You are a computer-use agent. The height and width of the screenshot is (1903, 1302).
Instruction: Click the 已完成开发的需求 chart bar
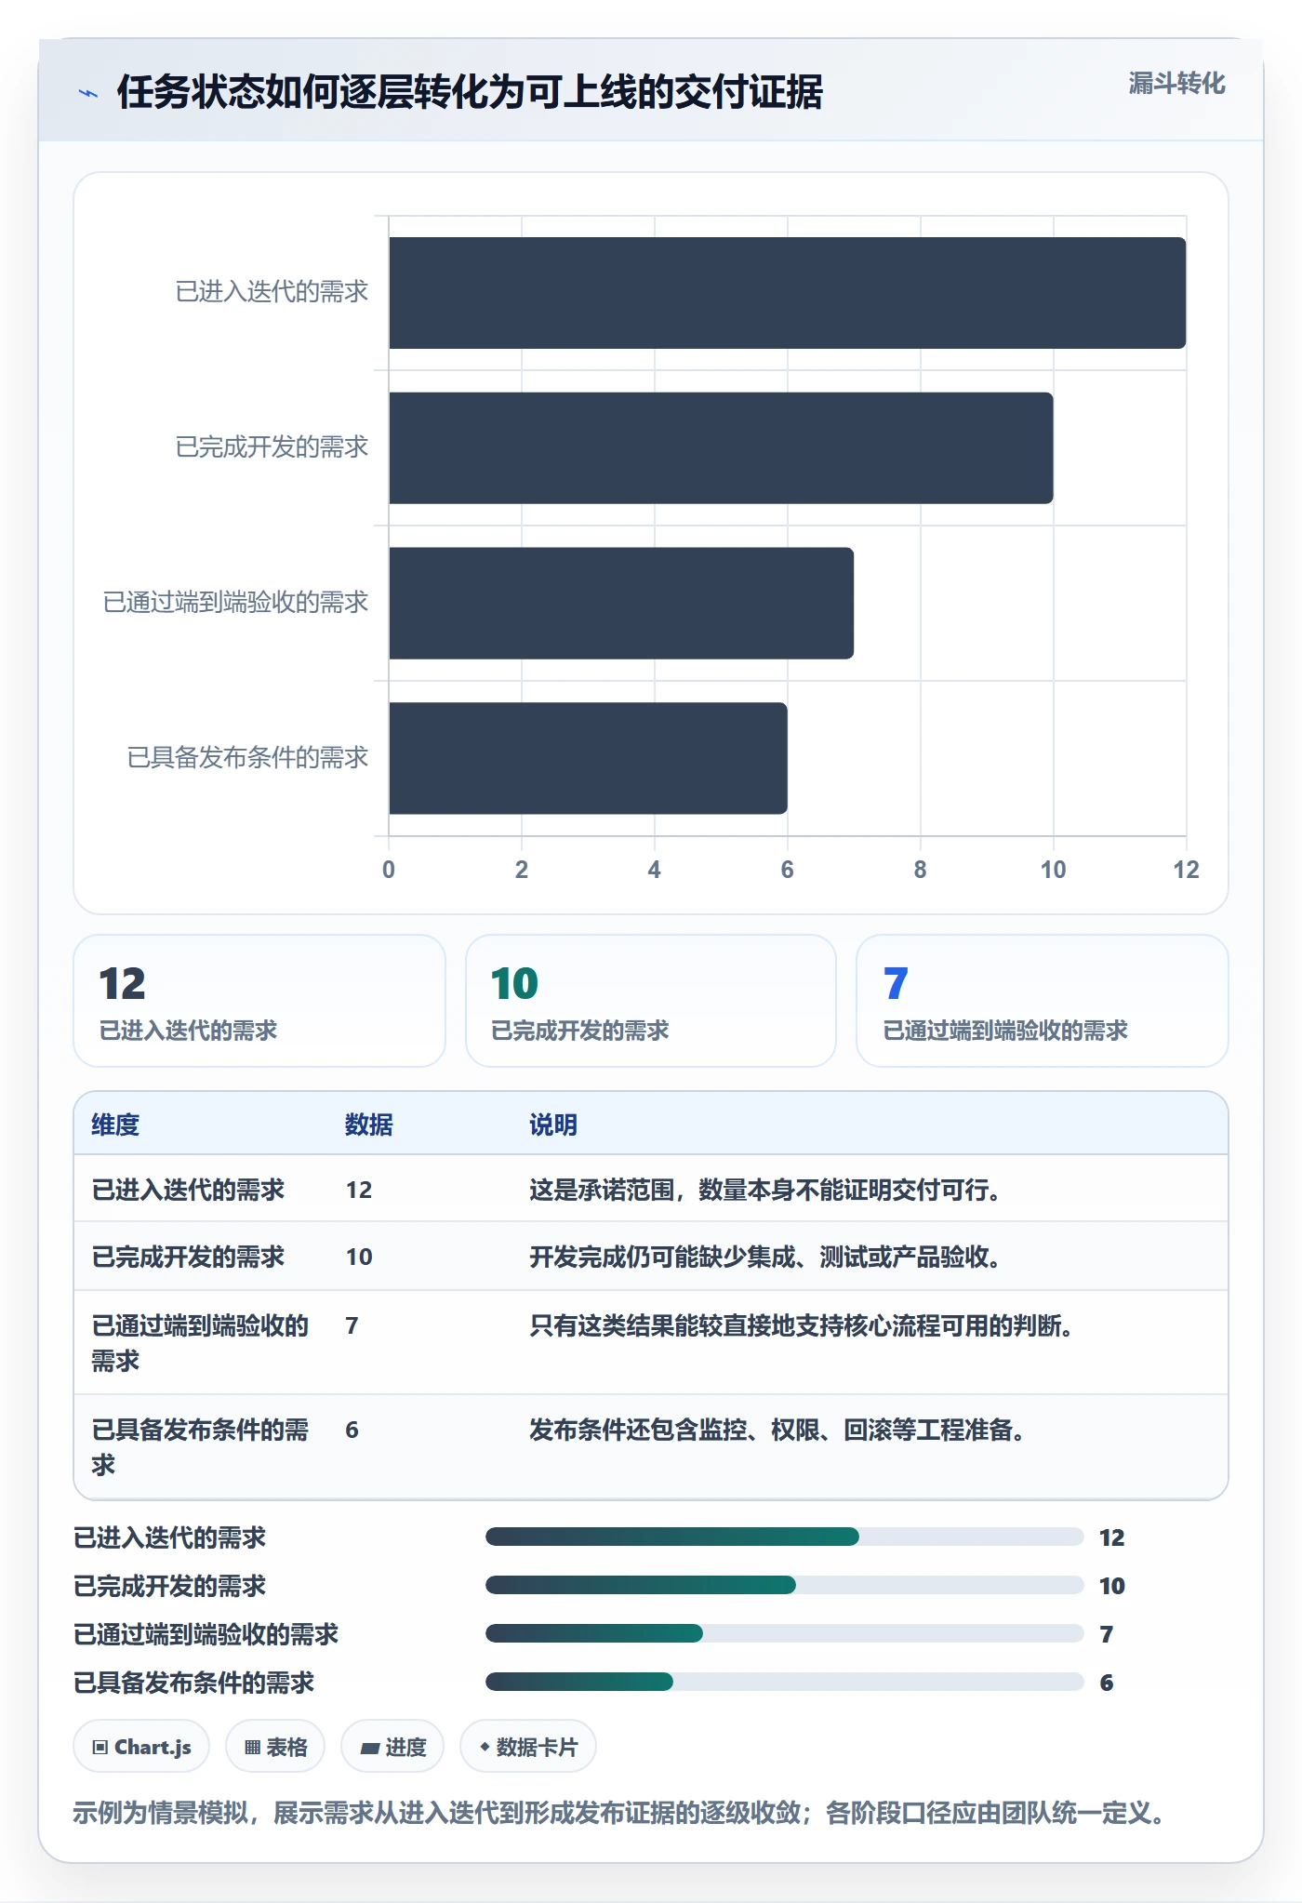(721, 448)
